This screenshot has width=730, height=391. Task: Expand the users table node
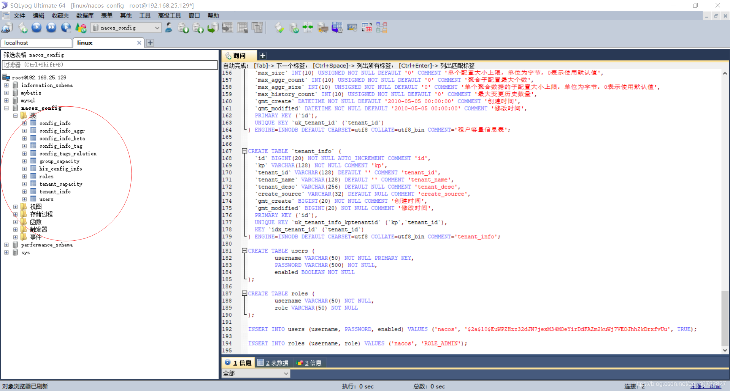24,199
